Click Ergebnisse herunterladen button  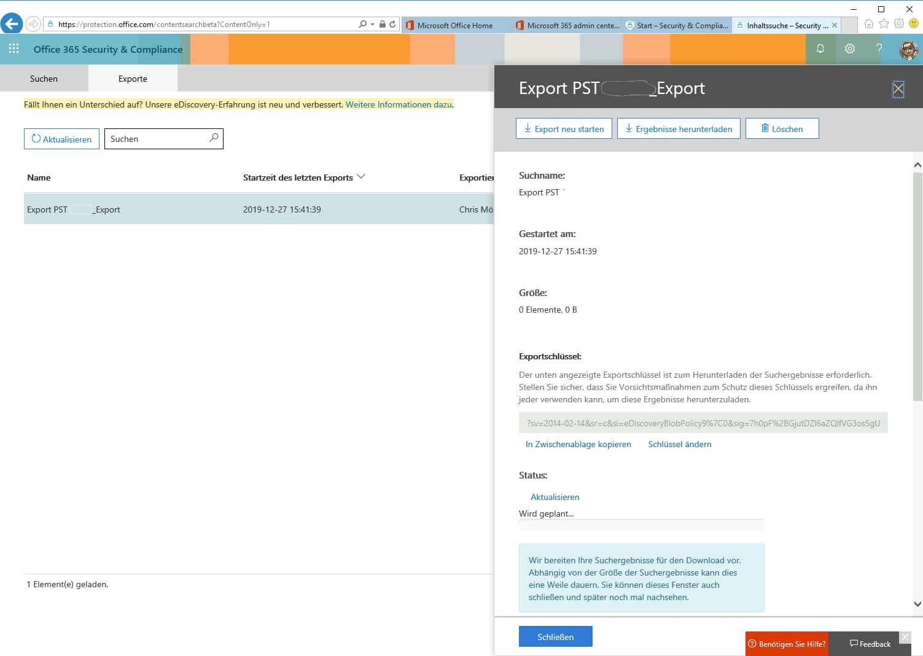coord(679,128)
